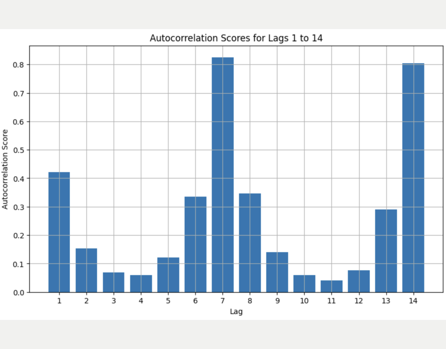The image size is (446, 349).
Task: Click the y-axis tick label 0.6
Action: tap(18, 122)
